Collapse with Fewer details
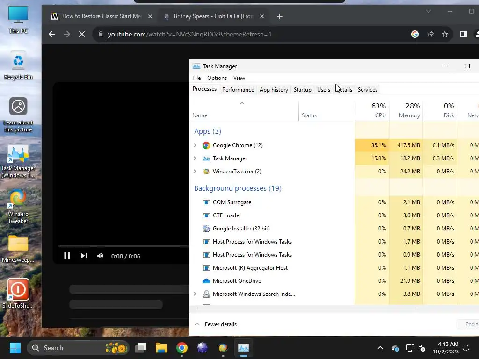 pos(216,324)
